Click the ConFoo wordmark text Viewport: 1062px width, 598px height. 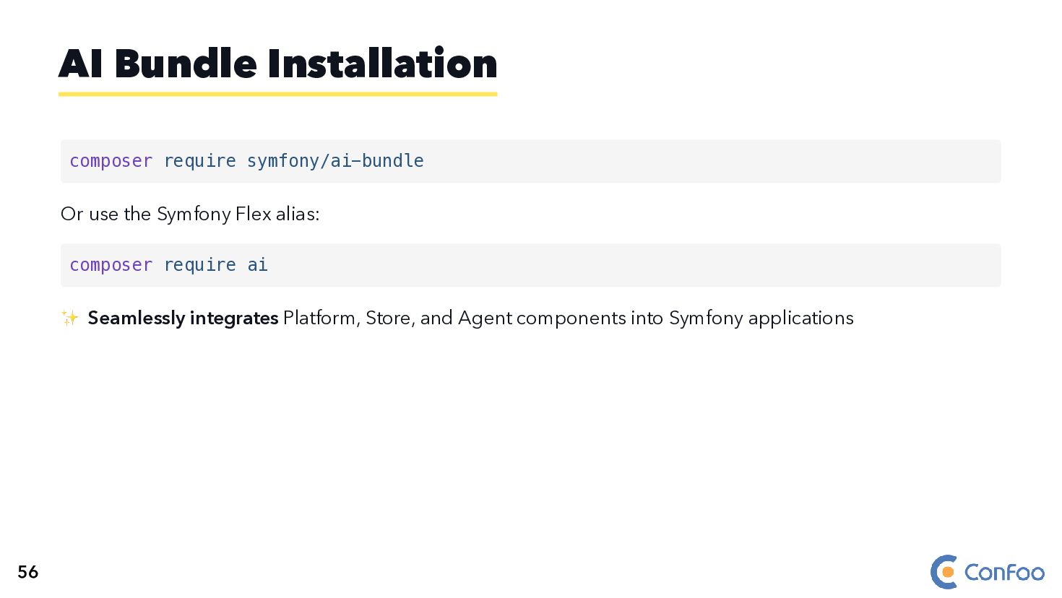point(1004,573)
